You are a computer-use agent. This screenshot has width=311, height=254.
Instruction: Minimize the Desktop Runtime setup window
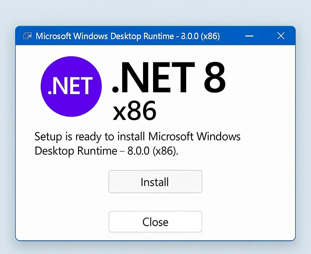(x=249, y=36)
